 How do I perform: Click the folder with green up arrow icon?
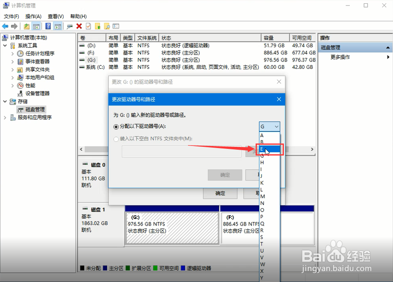tap(98, 26)
